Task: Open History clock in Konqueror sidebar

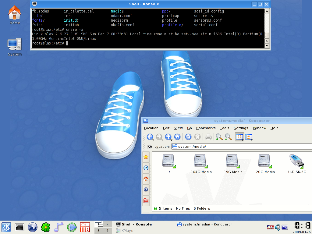Action: tap(146, 168)
